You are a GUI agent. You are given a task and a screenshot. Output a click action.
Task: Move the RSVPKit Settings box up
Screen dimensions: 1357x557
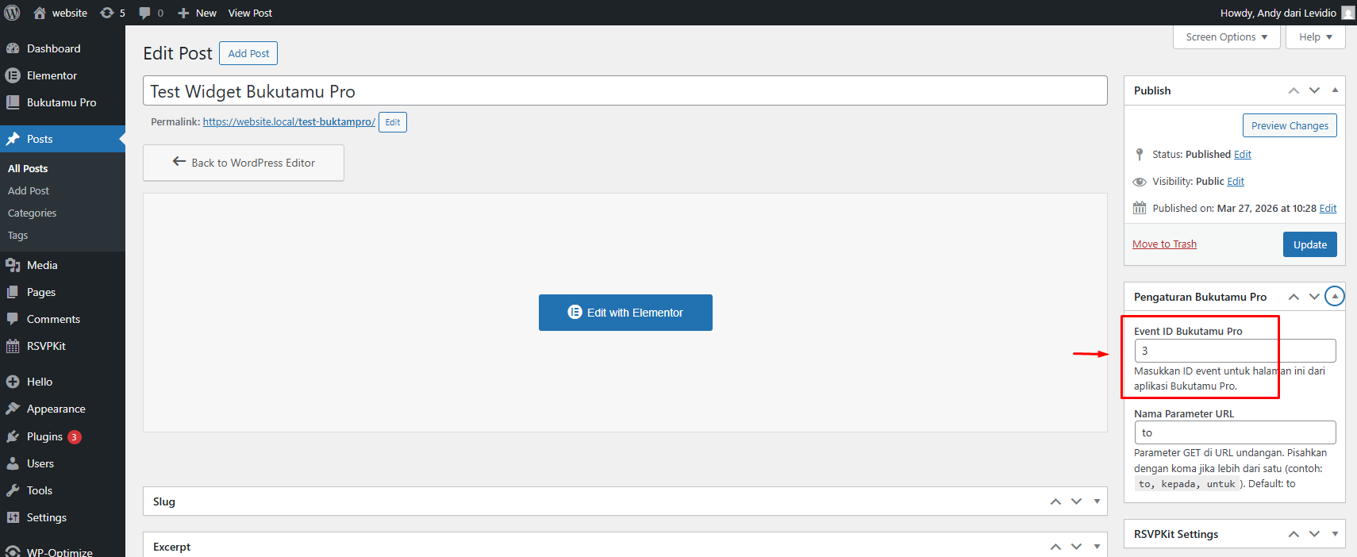1294,534
